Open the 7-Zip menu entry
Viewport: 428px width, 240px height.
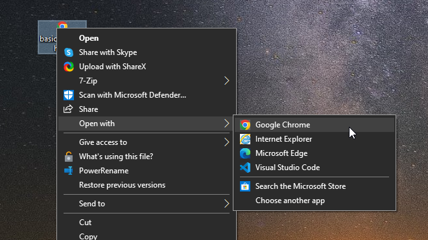(147, 81)
